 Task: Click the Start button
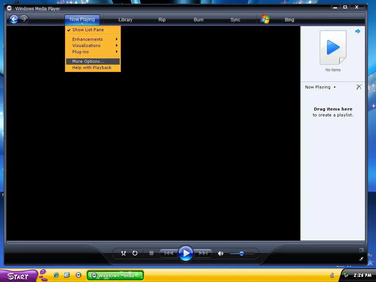[18, 276]
